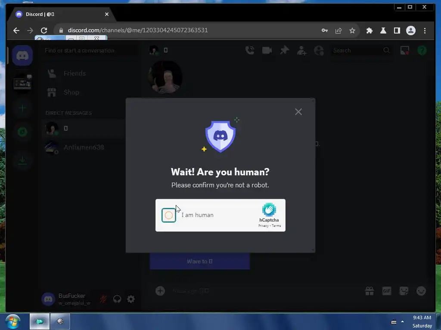Open hCaptcha Privacy link
Viewport: 441px width, 330px height.
point(264,226)
